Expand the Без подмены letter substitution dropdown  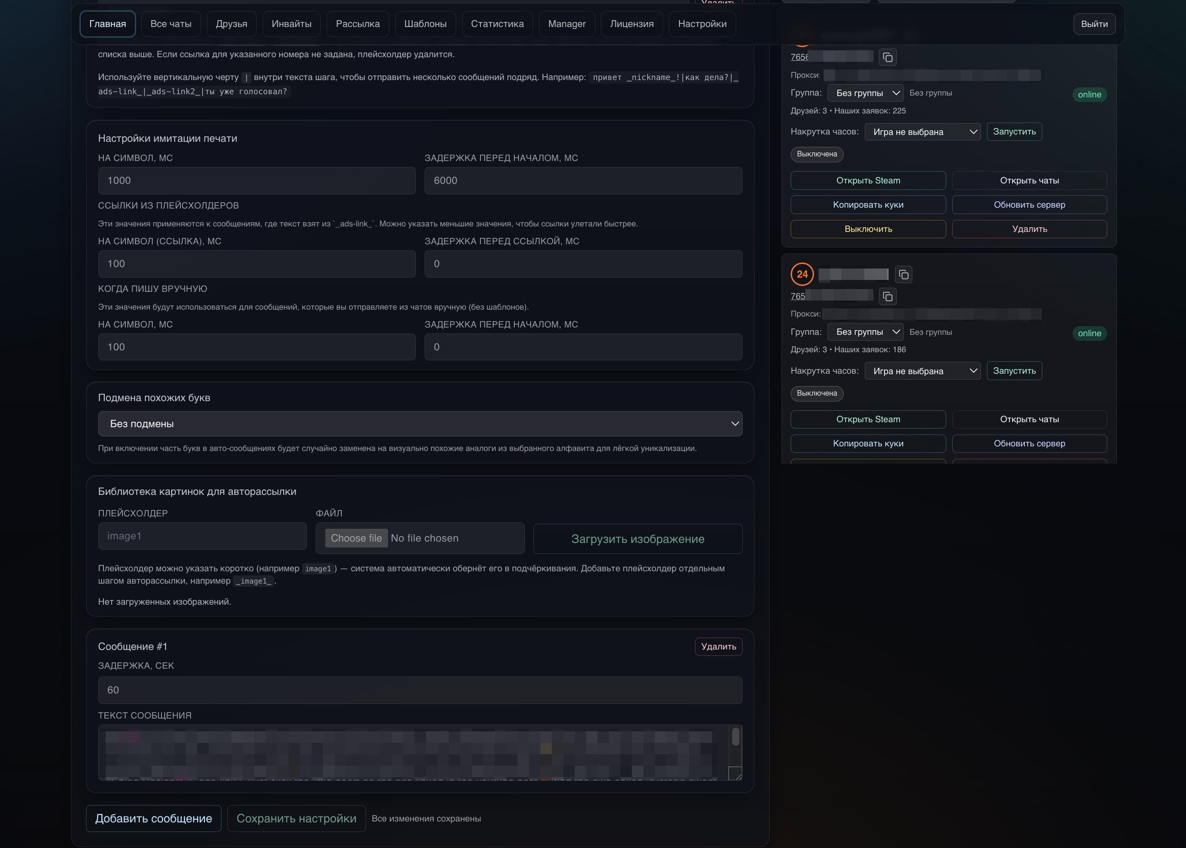pos(420,424)
